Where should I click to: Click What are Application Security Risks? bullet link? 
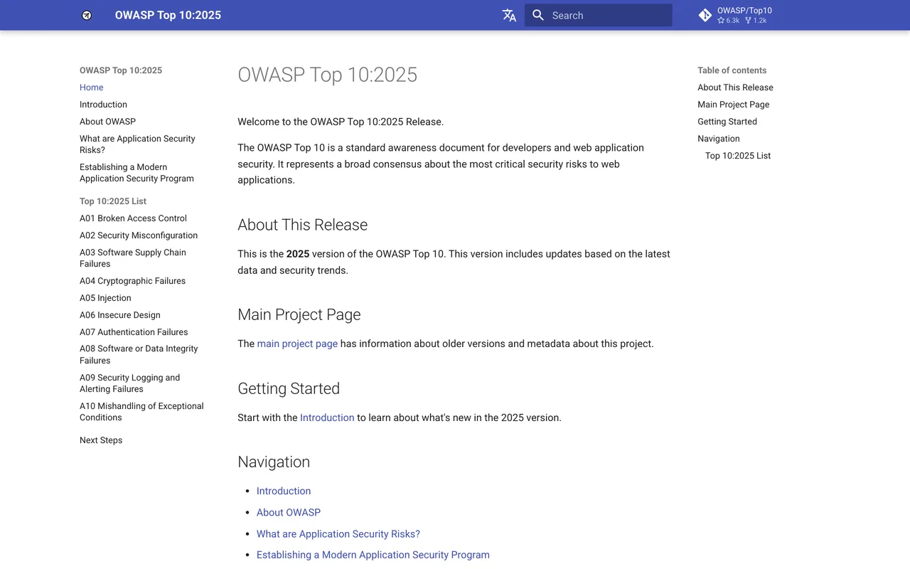[x=338, y=534]
